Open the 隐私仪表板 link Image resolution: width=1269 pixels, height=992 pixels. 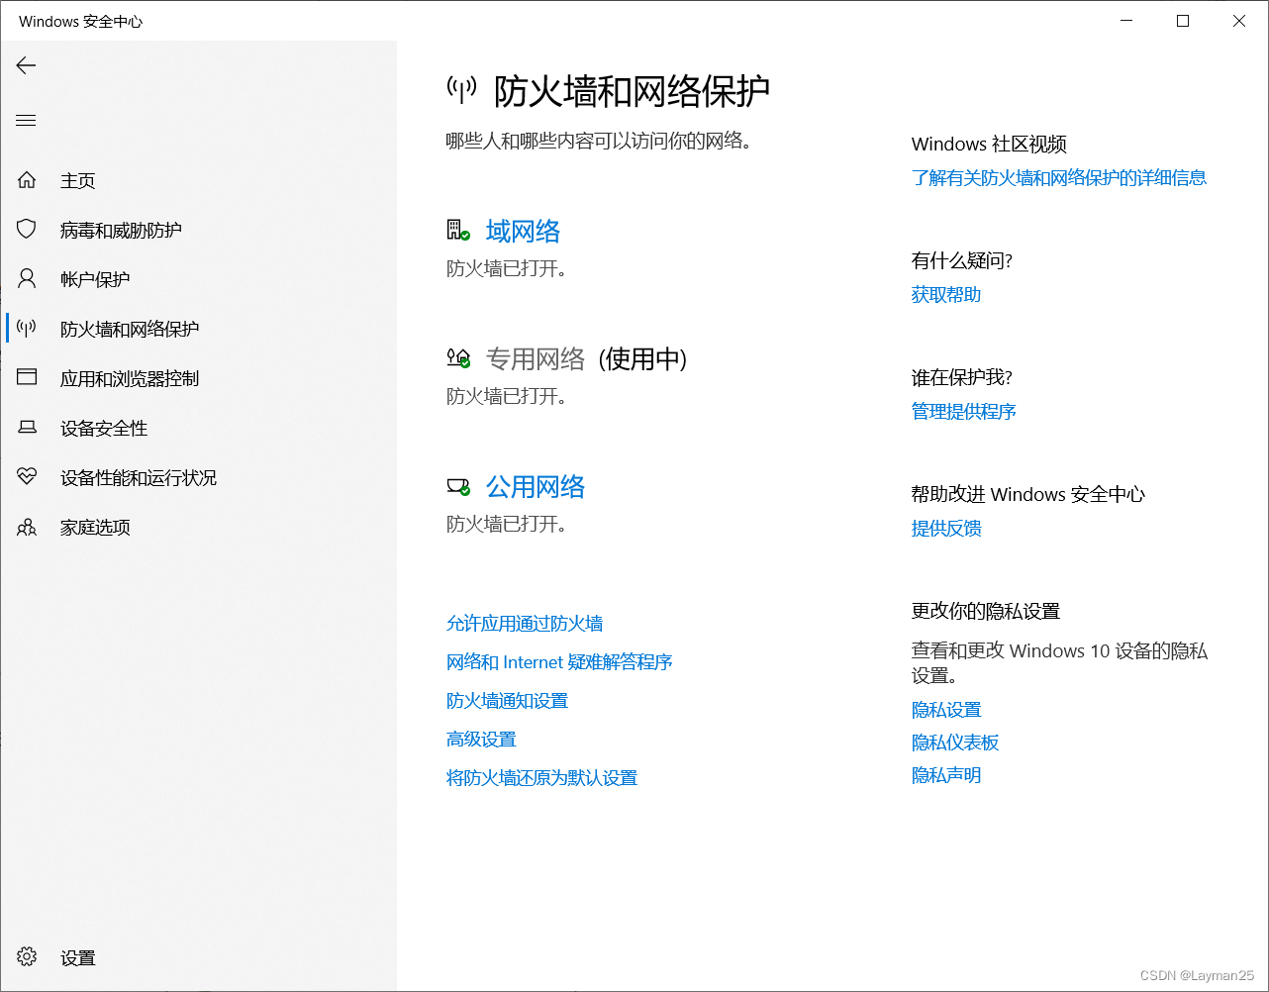tap(955, 742)
